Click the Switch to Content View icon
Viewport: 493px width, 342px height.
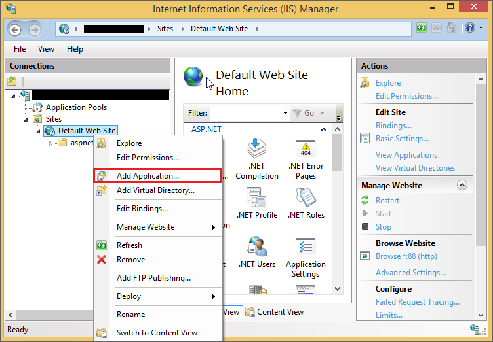tap(101, 333)
